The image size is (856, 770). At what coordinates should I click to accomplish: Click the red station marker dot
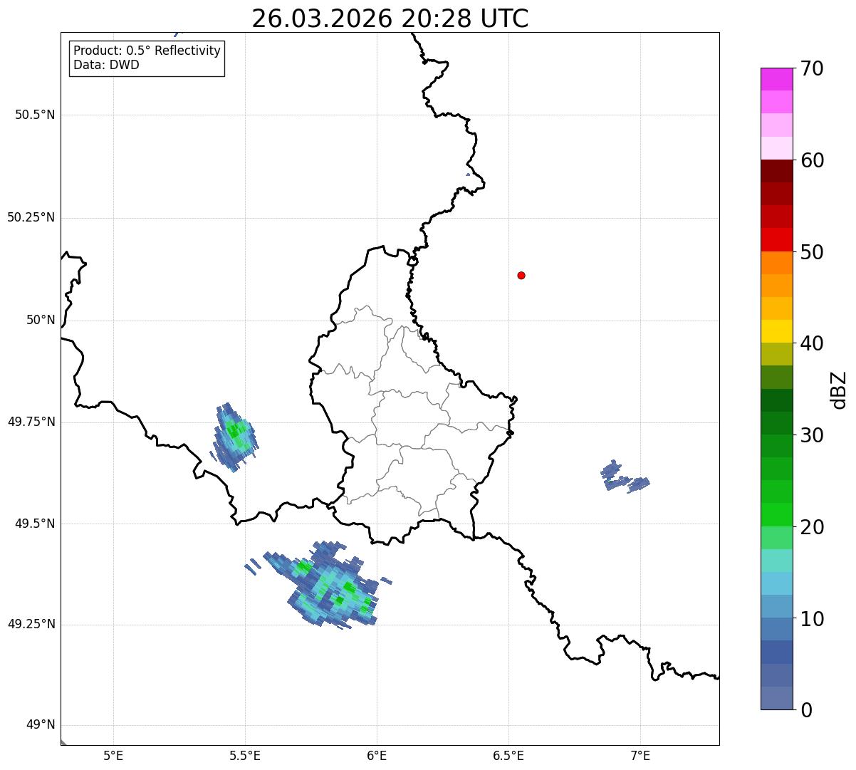pyautogui.click(x=521, y=275)
